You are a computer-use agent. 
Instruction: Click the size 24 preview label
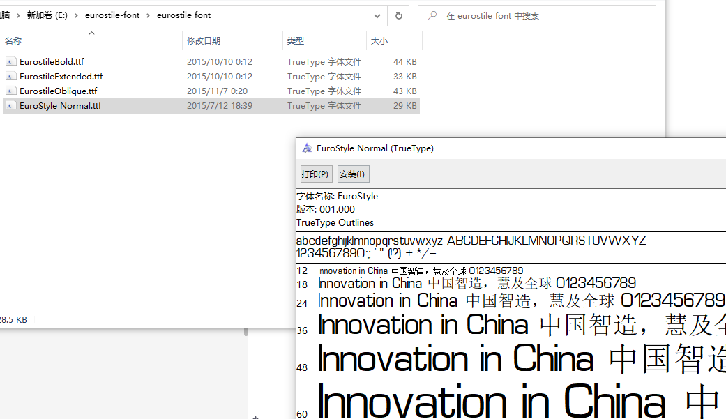[x=302, y=303]
